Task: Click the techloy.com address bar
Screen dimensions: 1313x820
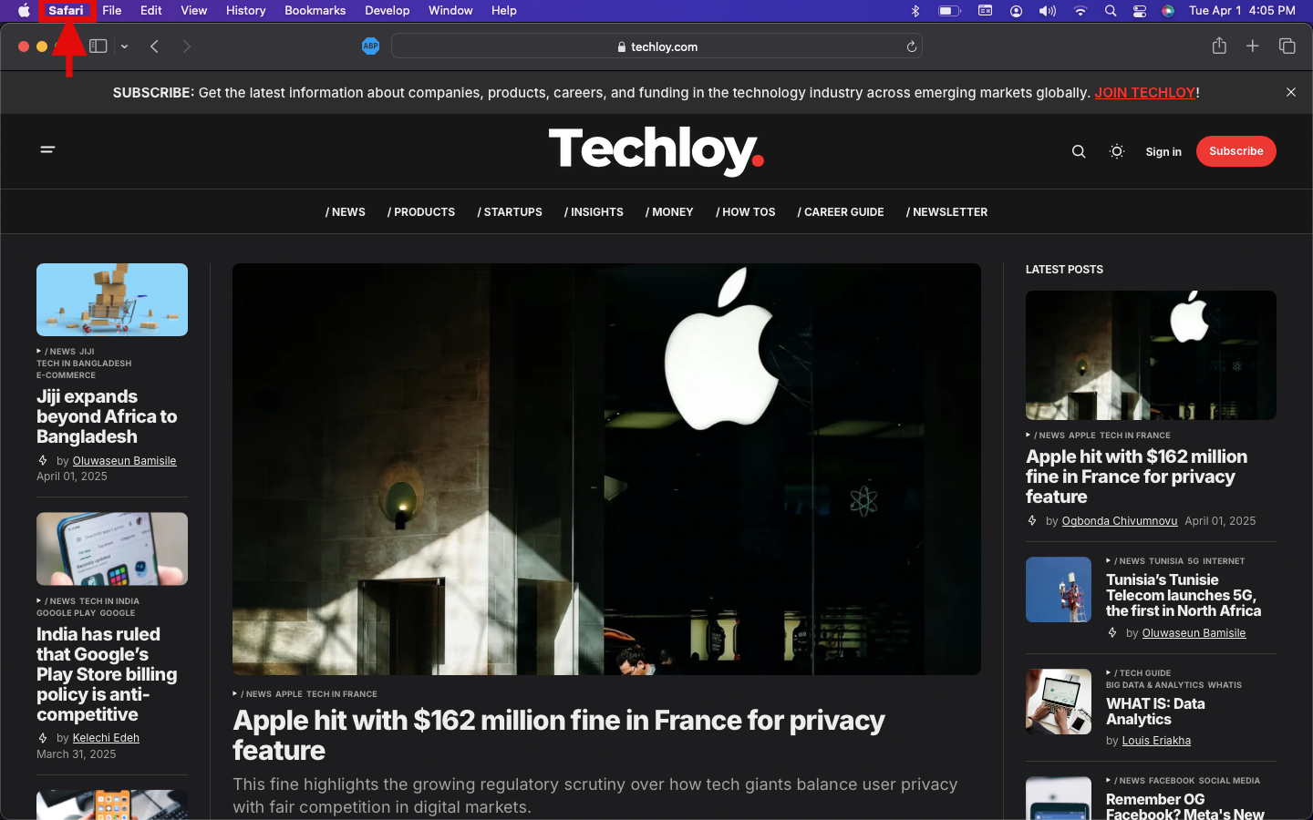Action: [656, 46]
